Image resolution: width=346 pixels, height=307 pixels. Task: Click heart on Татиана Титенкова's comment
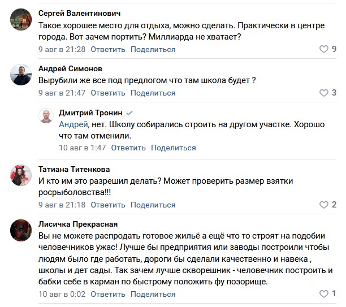(x=324, y=205)
